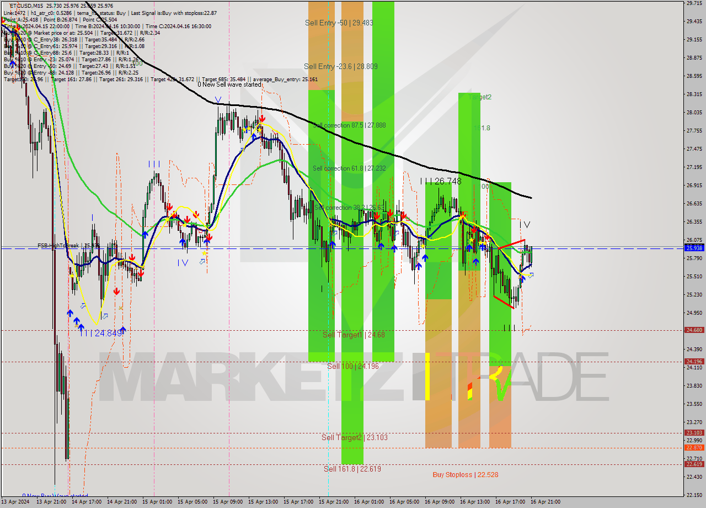
Task: Click the 'Sell 100 | 24.196' label
Action: [352, 366]
